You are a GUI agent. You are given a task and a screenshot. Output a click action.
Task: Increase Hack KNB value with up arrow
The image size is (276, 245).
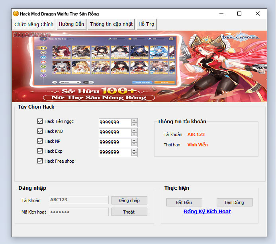click(x=134, y=131)
